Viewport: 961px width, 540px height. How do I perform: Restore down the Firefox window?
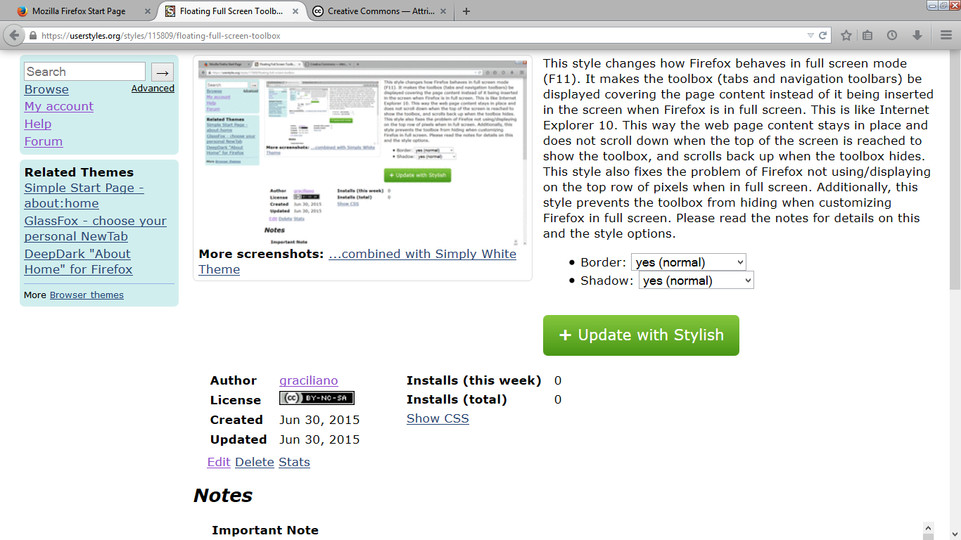(x=943, y=5)
